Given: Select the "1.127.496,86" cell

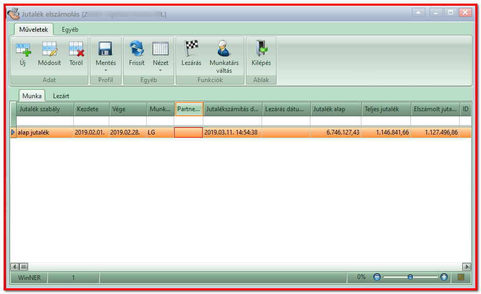Looking at the screenshot, I should 435,132.
